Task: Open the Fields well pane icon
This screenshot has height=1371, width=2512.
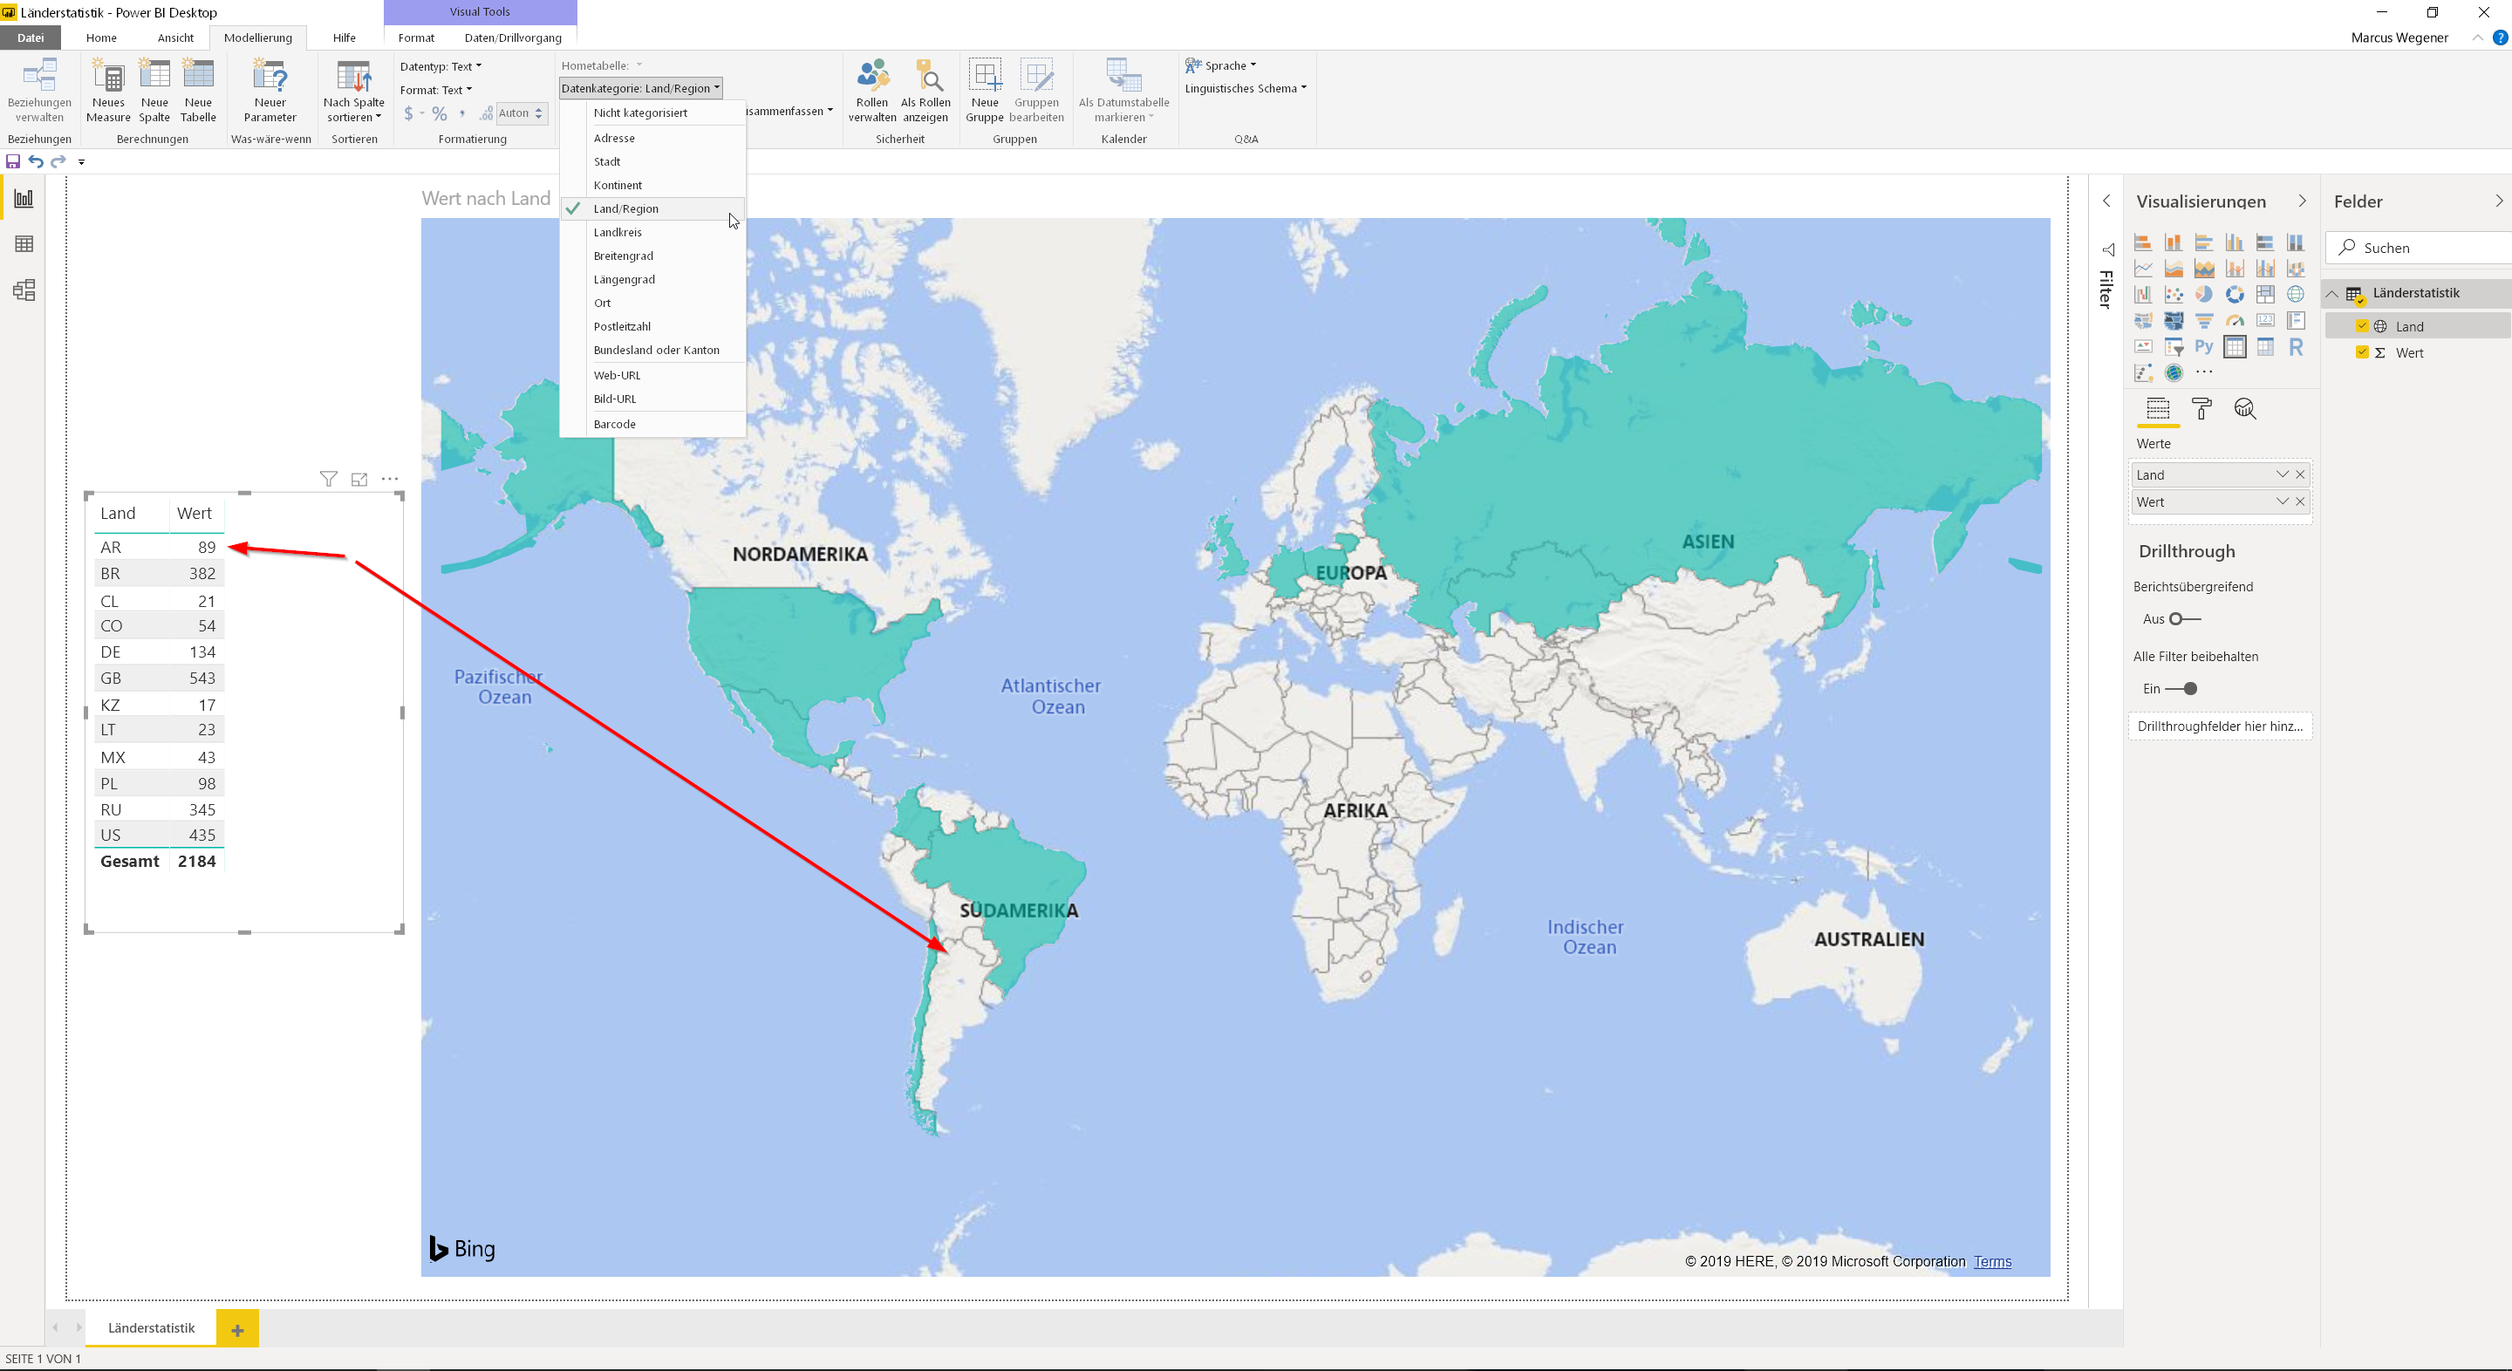Action: click(x=2158, y=408)
